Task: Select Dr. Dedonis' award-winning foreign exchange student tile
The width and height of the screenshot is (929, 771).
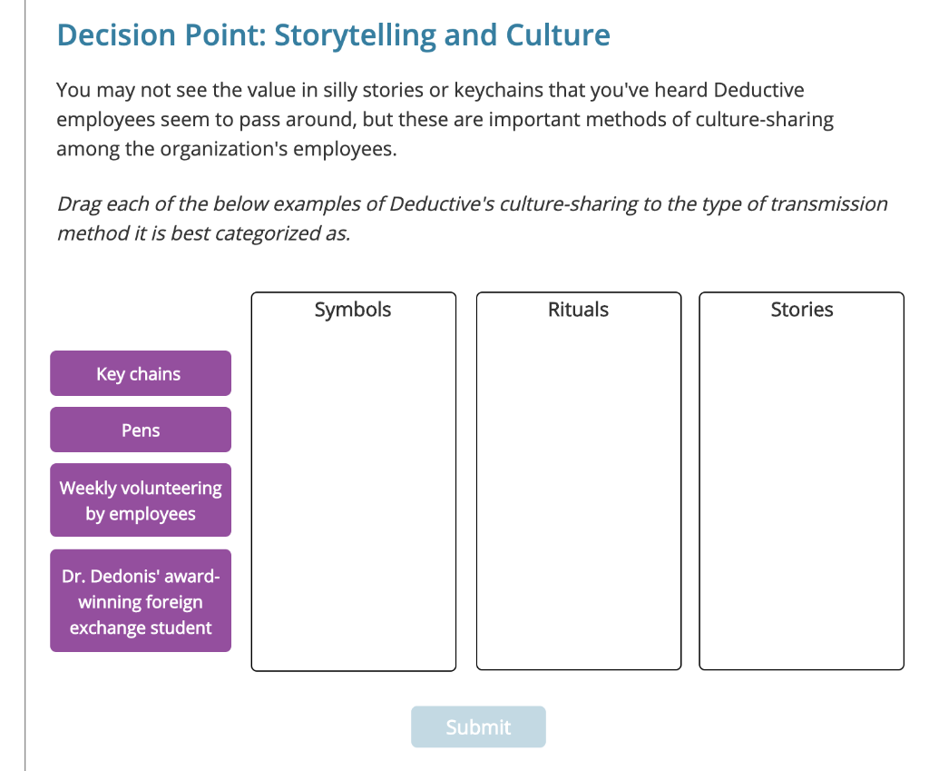Action: [140, 601]
